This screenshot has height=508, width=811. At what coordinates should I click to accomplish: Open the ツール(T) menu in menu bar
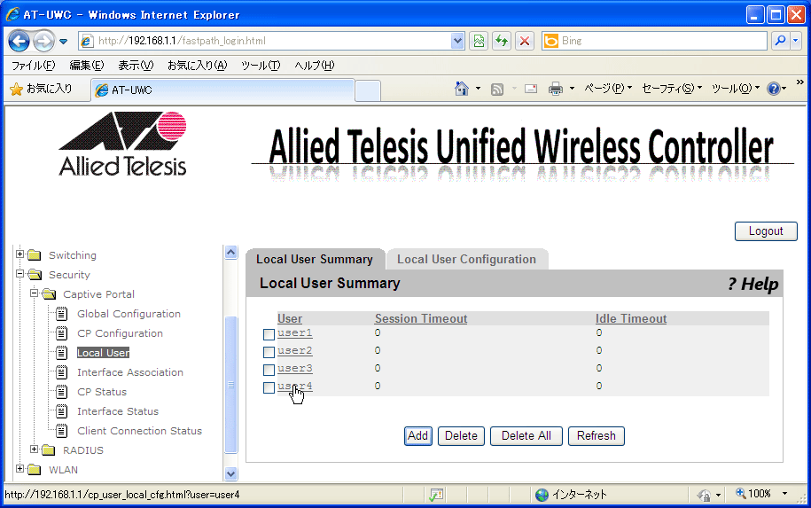coord(261,66)
